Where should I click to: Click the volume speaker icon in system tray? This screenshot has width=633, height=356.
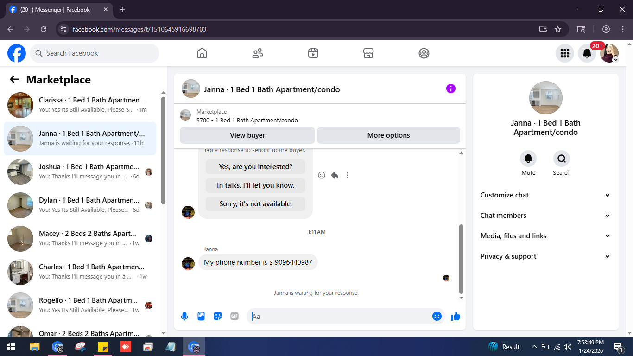[568, 347]
